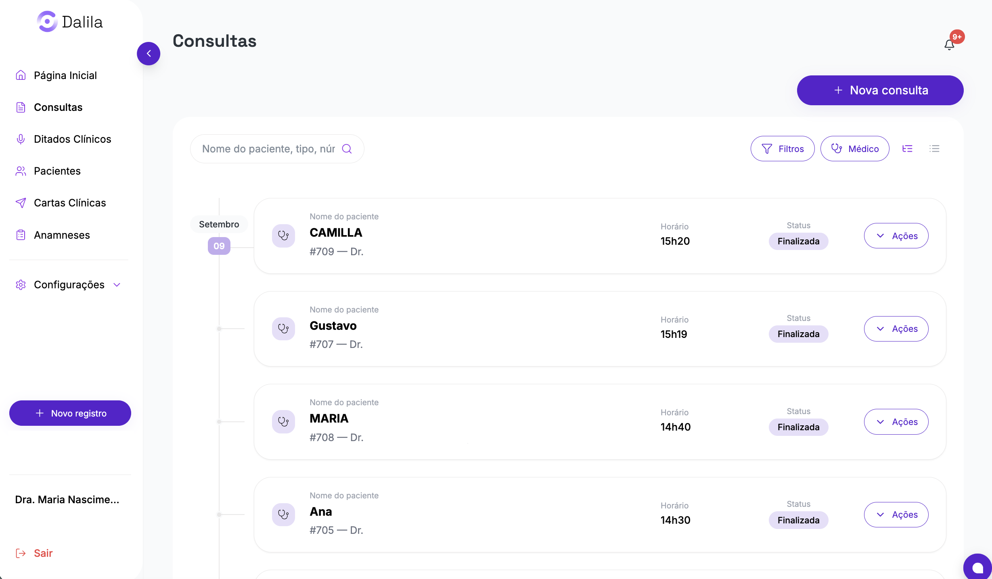Collapse the sidebar with the arrow button
992x579 pixels.
[x=149, y=53]
